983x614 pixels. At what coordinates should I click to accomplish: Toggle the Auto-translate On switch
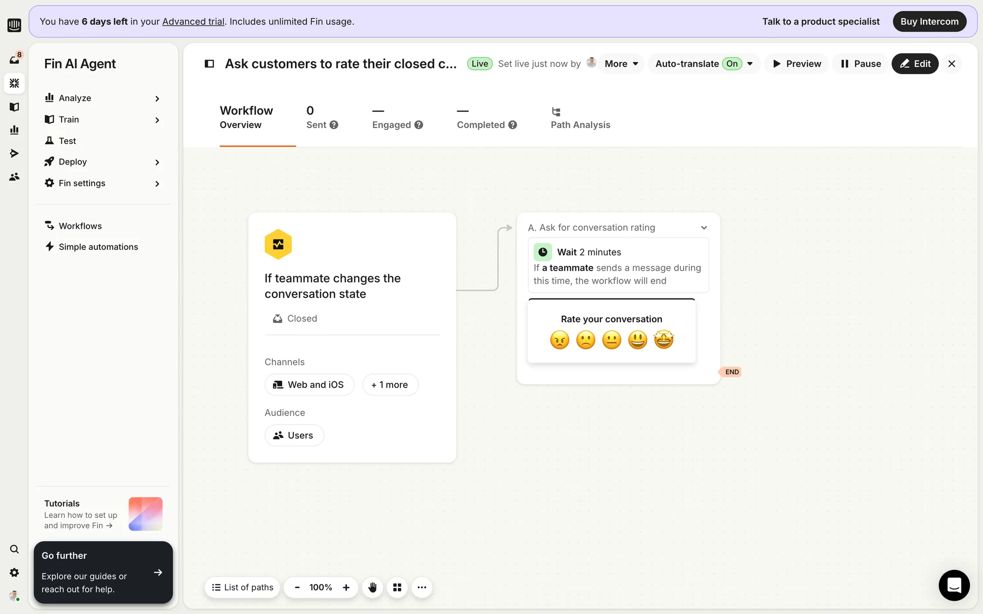[732, 63]
